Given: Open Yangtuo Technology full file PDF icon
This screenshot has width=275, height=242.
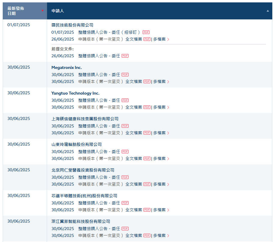Looking at the screenshot, I should (x=147, y=107).
